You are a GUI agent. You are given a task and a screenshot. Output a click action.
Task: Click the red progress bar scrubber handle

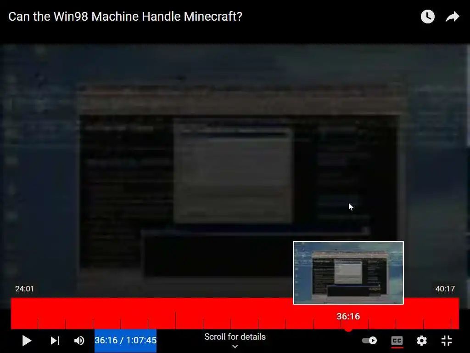[348, 329]
